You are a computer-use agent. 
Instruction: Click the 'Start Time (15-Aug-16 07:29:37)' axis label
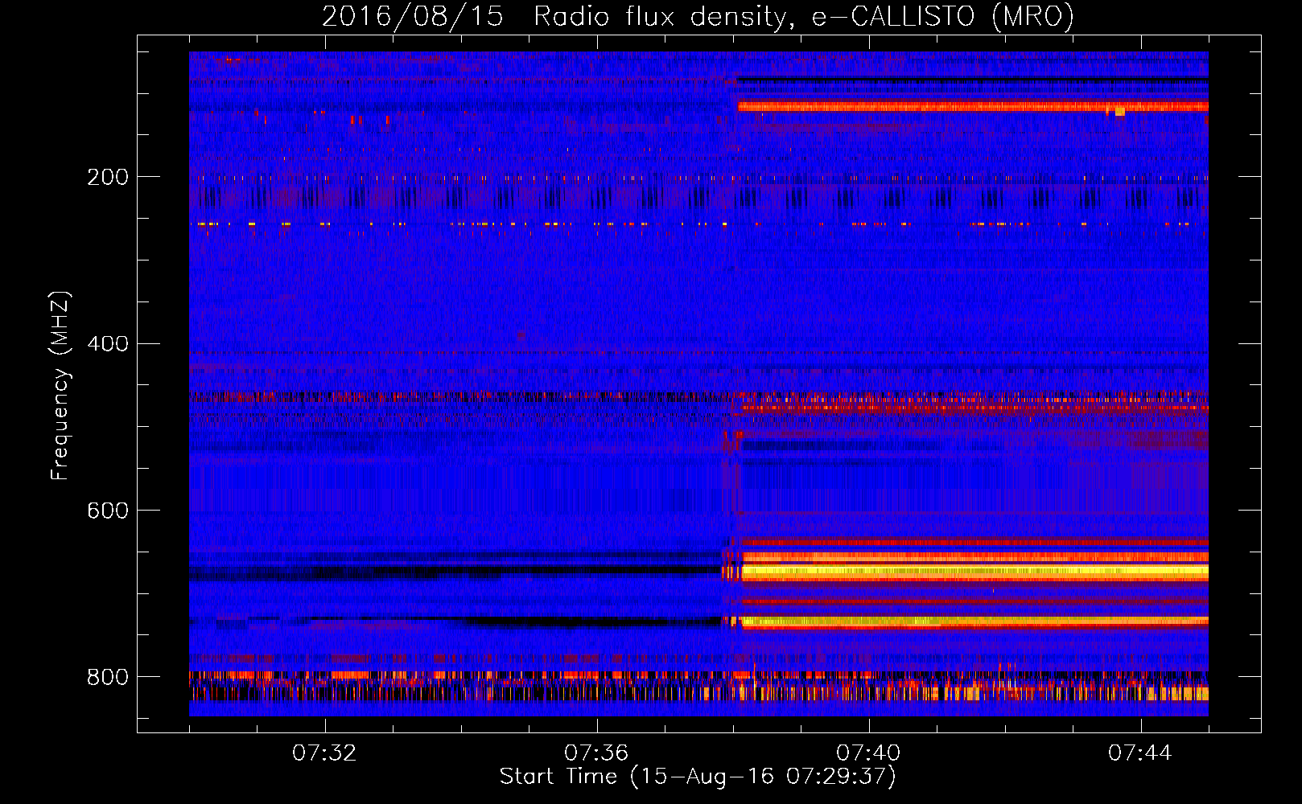698,777
